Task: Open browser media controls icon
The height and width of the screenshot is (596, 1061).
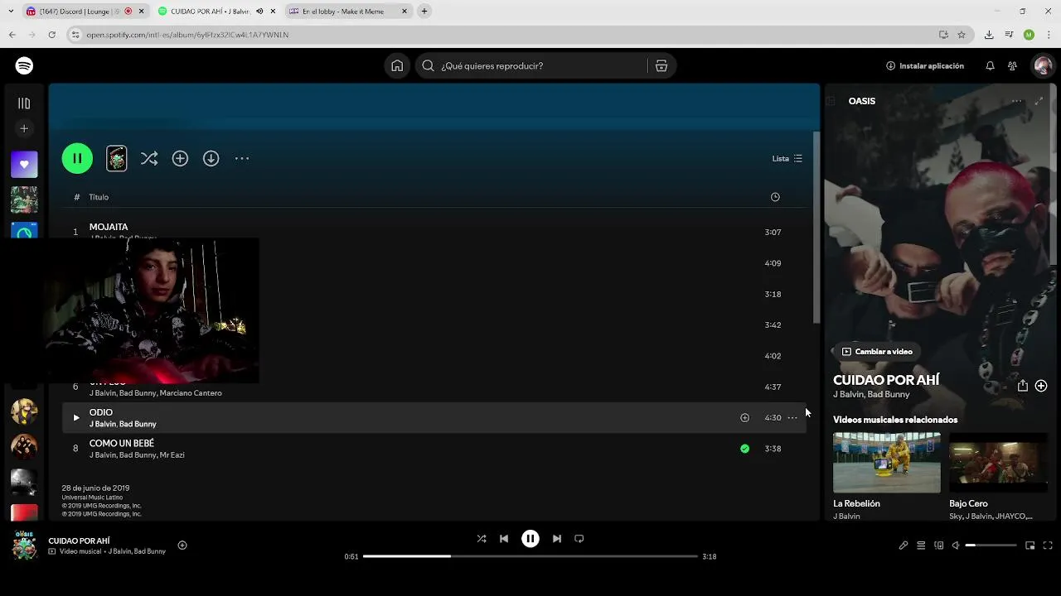Action: click(1009, 35)
